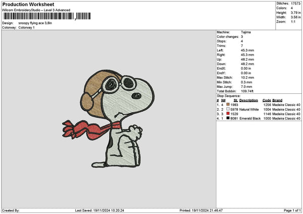
Task: Click the 'Printed: 19/11/2024' footer entry
Action: (x=201, y=210)
